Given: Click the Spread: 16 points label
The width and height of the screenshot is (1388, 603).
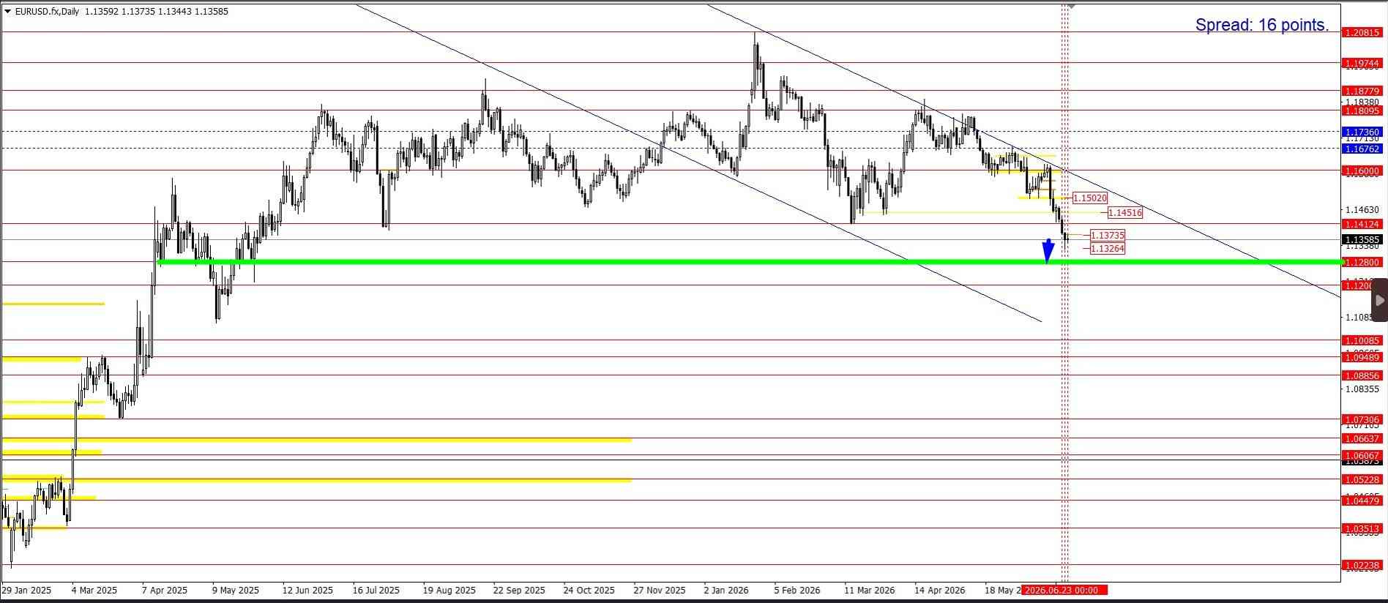Looking at the screenshot, I should coord(1262,25).
